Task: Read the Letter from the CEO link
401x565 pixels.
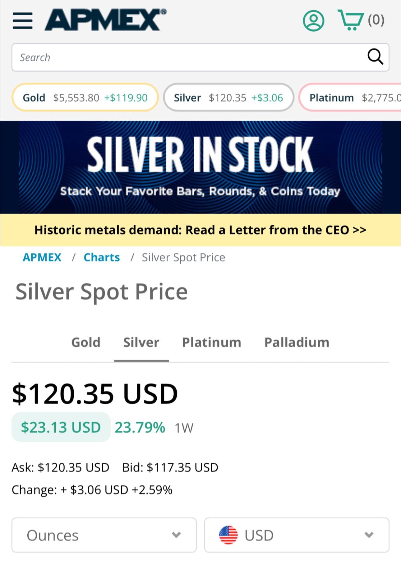Action: tap(200, 230)
